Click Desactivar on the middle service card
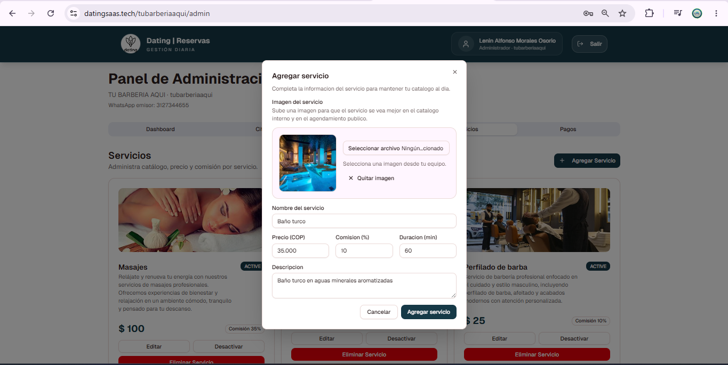The height and width of the screenshot is (365, 728). pyautogui.click(x=402, y=338)
